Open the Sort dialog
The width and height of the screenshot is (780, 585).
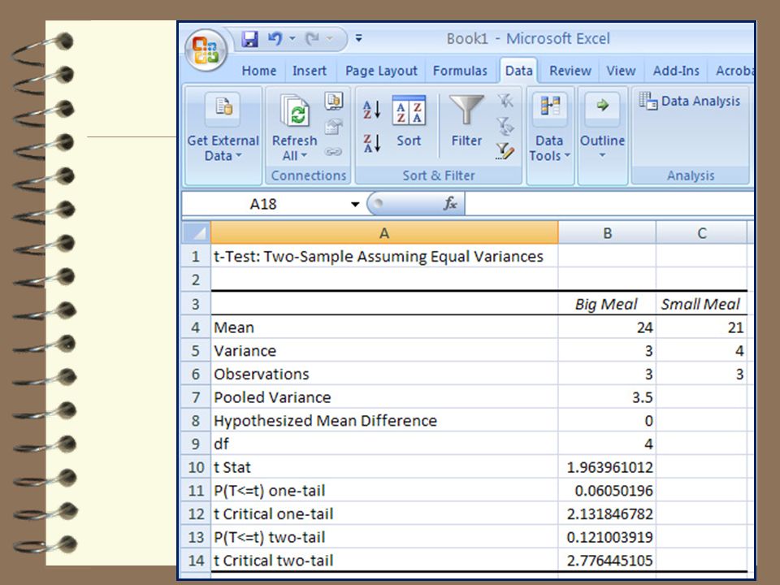[409, 122]
